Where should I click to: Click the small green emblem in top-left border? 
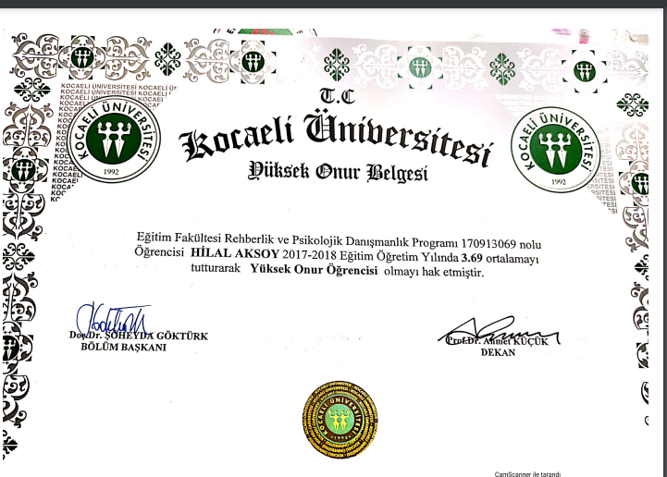pos(82,58)
